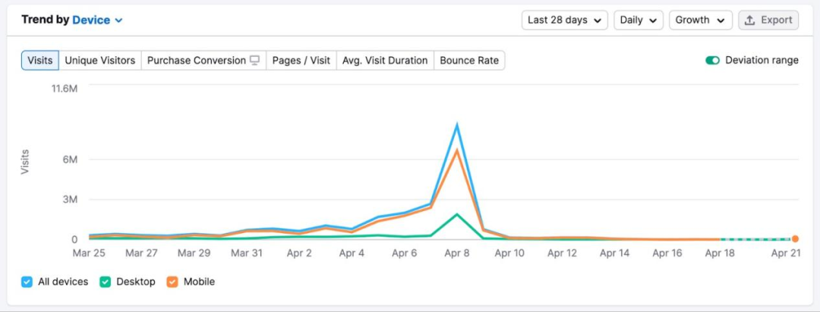The height and width of the screenshot is (312, 820).
Task: Select the Visits tab
Action: click(x=40, y=61)
